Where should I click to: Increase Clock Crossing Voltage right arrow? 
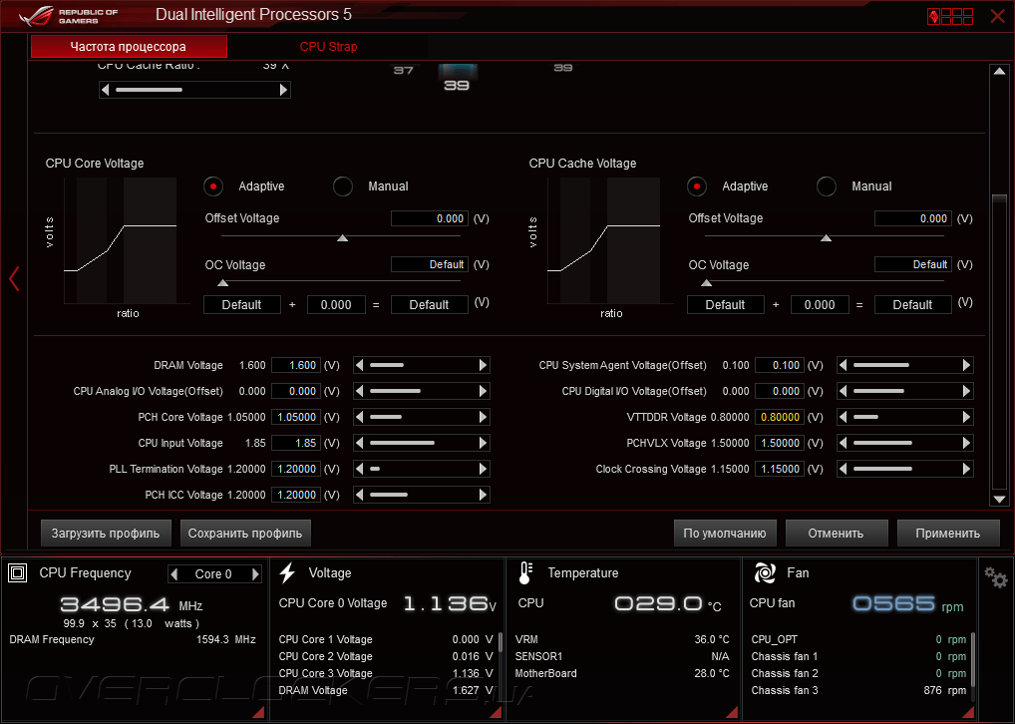(966, 469)
